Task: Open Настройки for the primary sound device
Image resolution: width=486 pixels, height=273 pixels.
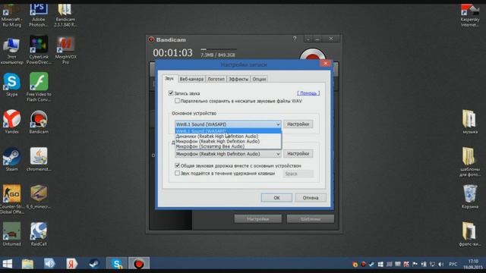Action: coord(298,124)
